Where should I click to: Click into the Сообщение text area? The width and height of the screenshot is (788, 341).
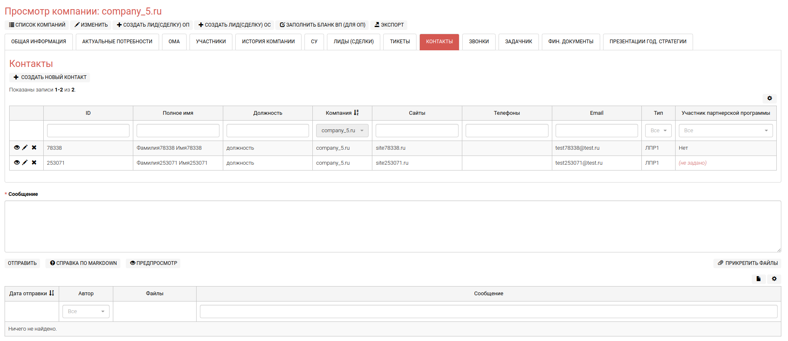point(392,226)
